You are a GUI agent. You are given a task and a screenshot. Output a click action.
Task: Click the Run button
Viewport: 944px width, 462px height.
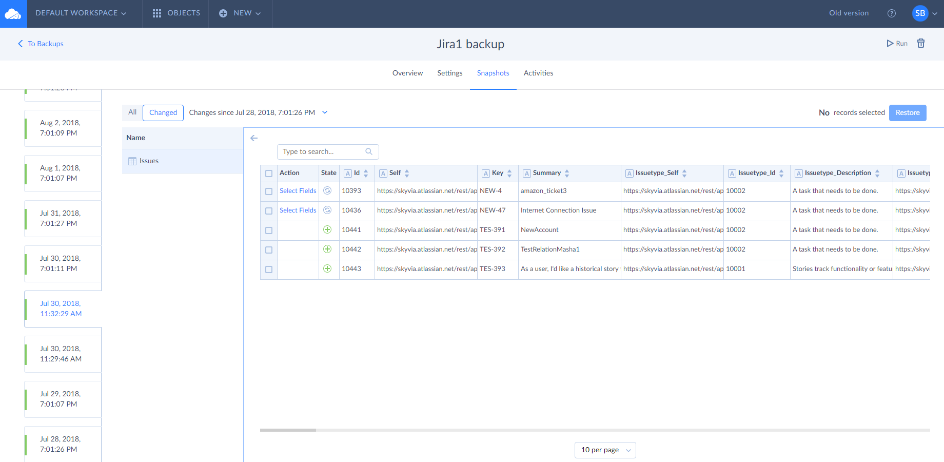[x=897, y=44]
